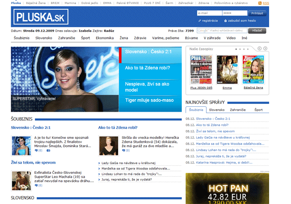Open V záhrade menu item
The width and height of the screenshot is (291, 204).
tap(212, 38)
